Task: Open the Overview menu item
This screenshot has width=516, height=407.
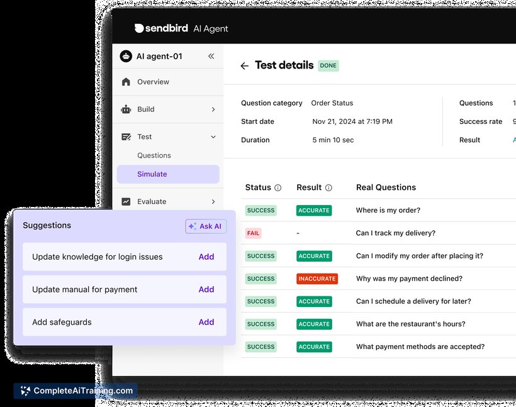Action: click(x=168, y=82)
